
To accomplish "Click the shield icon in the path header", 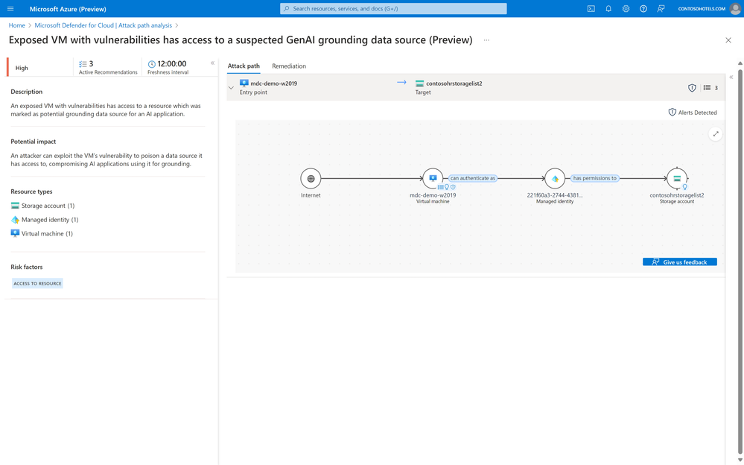I will (x=692, y=88).
